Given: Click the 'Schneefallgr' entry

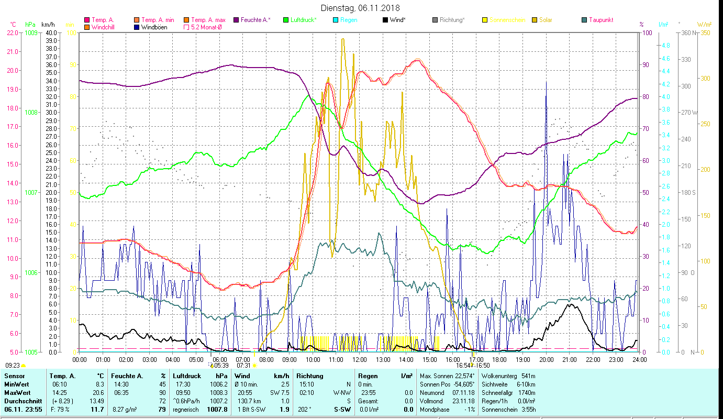Looking at the screenshot, I should (498, 393).
